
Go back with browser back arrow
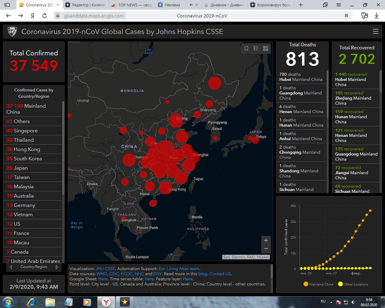click(9, 16)
